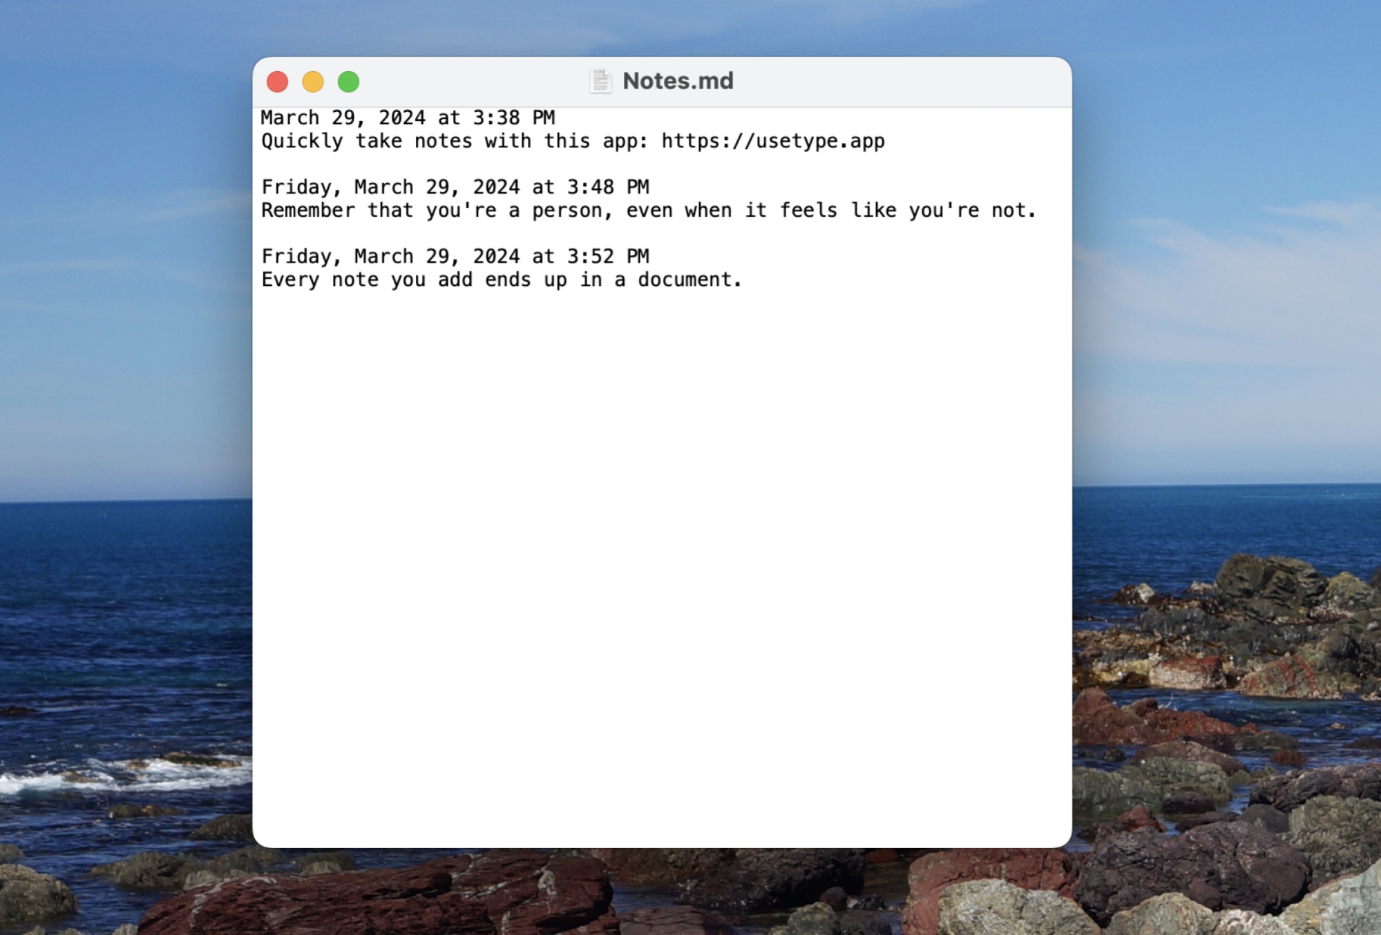
Task: Click the word 'person' in second note
Action: coord(566,211)
